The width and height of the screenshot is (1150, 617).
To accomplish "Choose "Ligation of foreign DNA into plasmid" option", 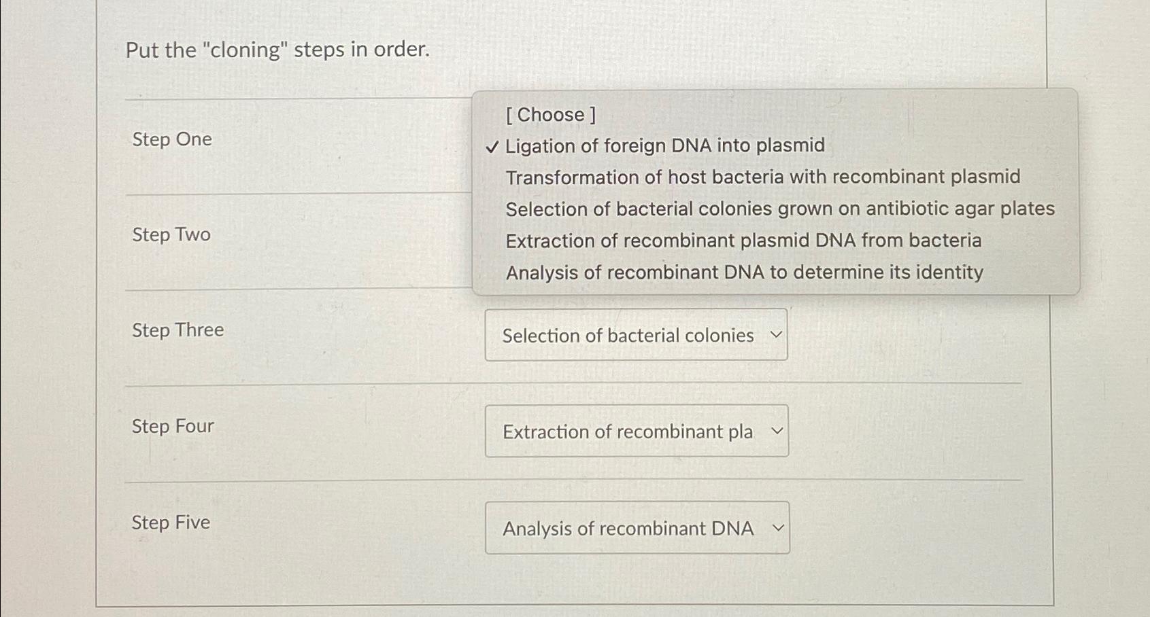I will point(664,145).
